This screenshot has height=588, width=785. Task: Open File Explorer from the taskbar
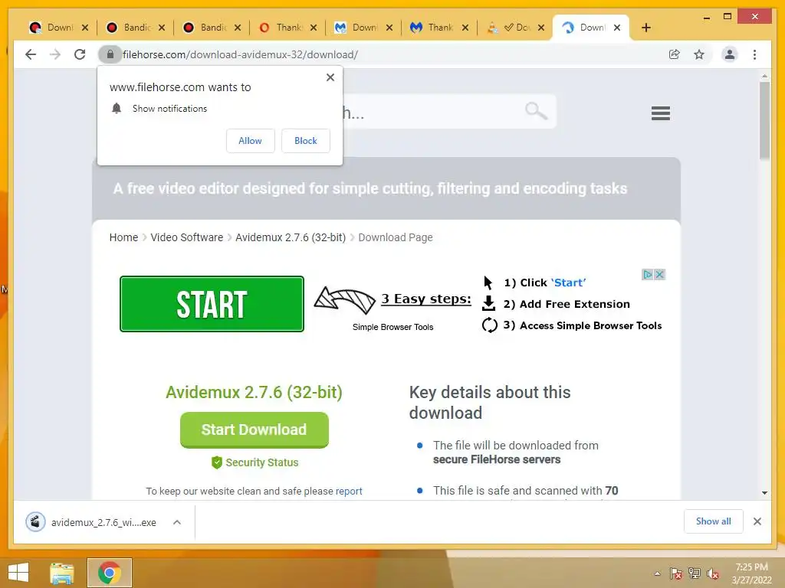(62, 573)
